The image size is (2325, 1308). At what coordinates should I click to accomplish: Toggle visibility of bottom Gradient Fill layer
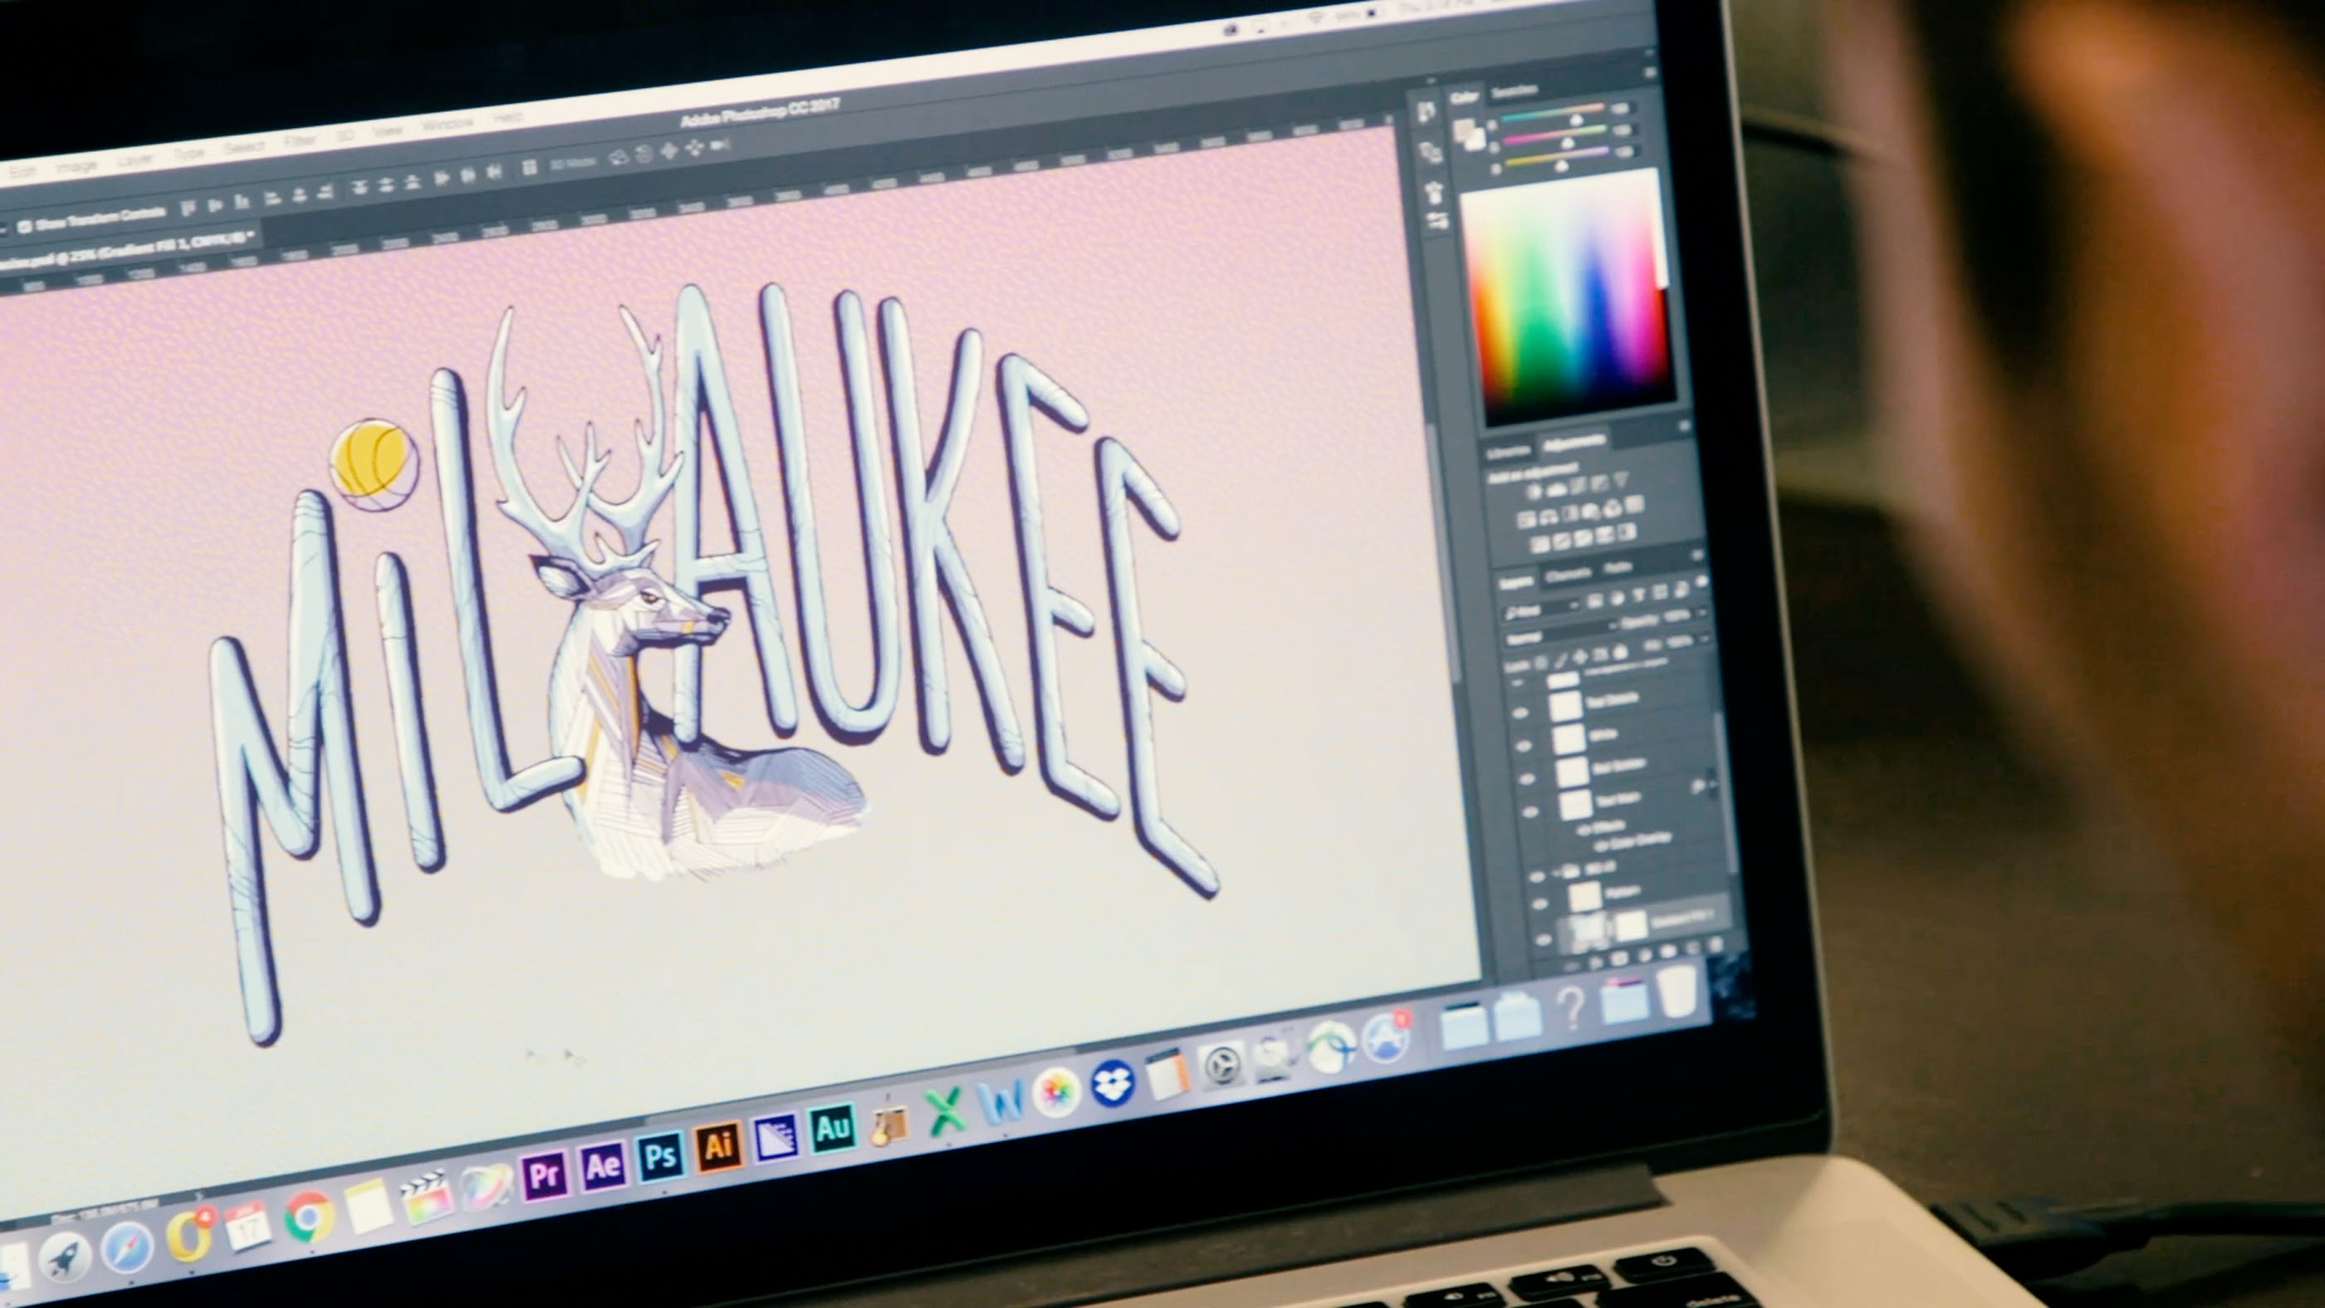(x=1543, y=938)
